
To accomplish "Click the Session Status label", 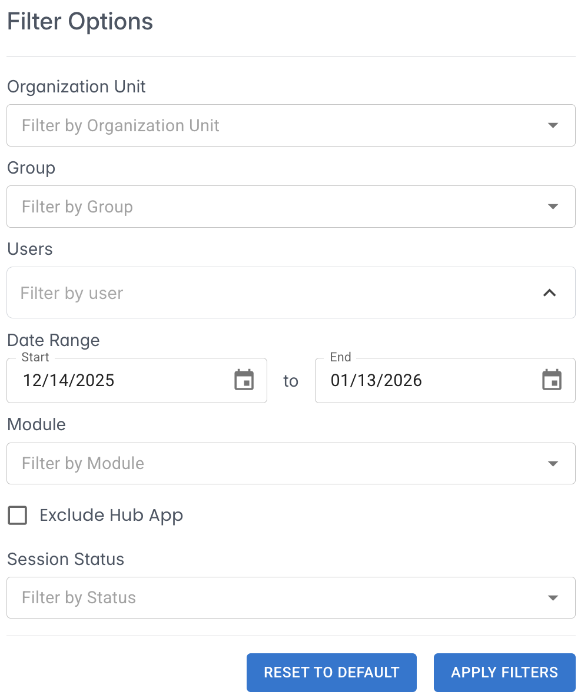I will pyautogui.click(x=66, y=559).
